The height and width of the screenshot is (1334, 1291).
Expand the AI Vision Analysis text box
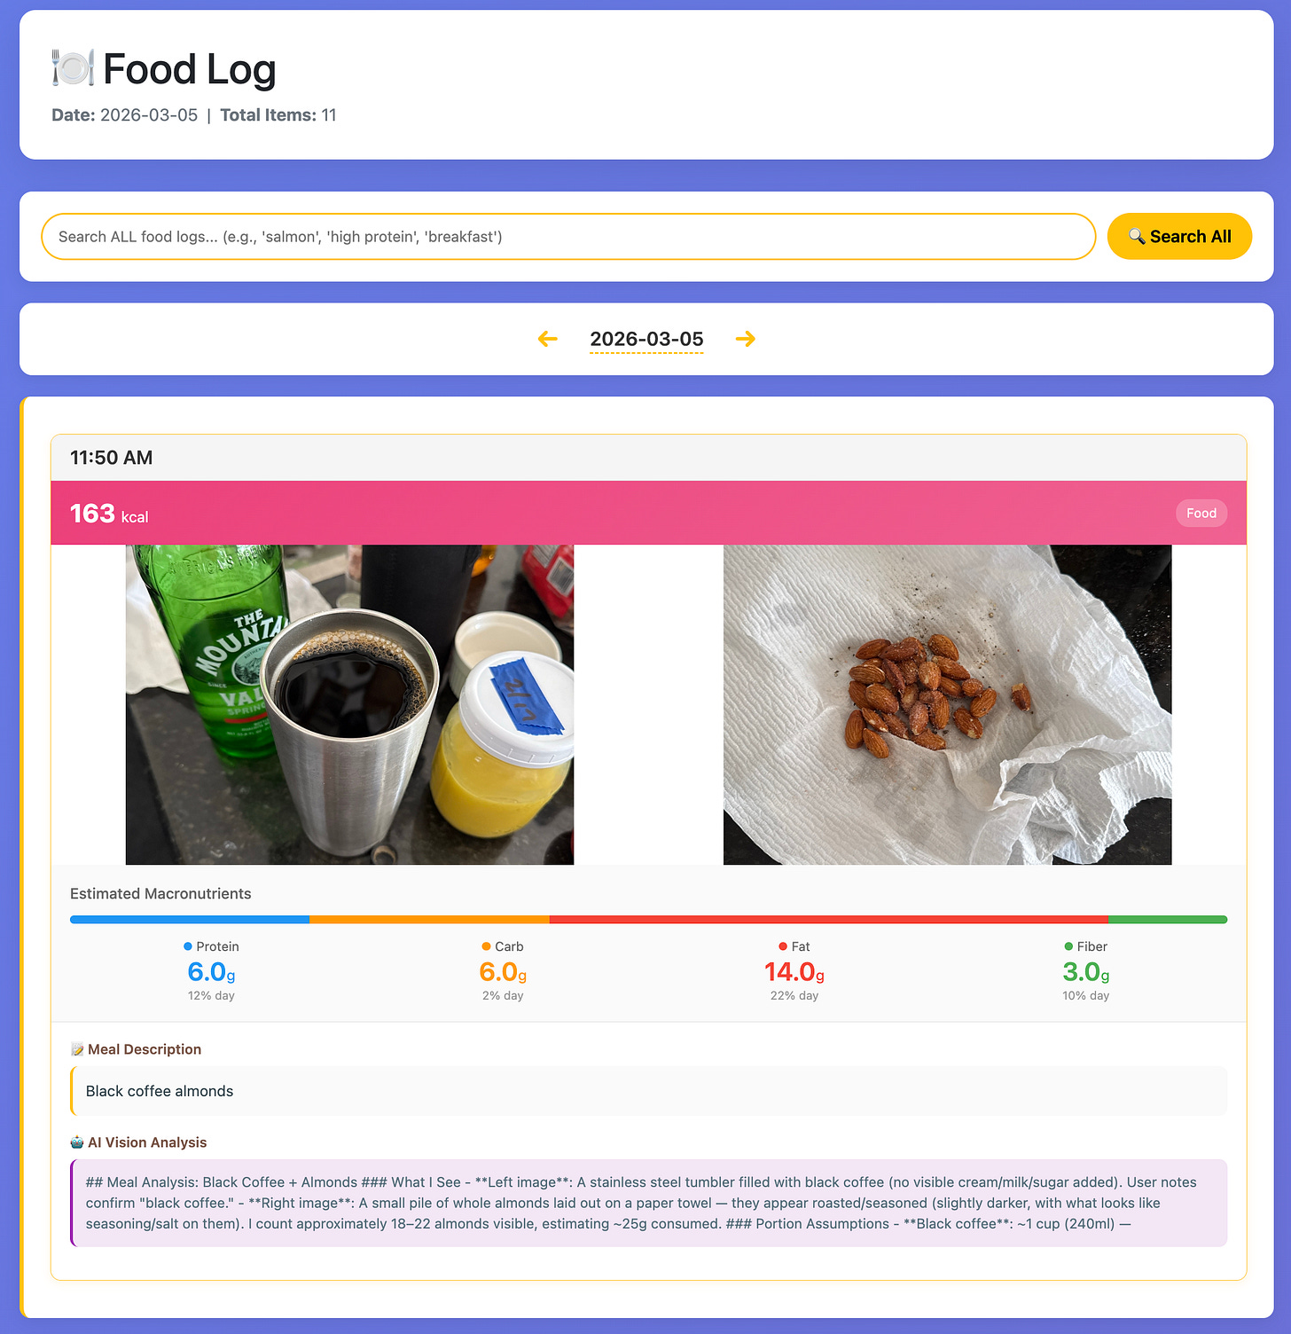[x=649, y=1203]
